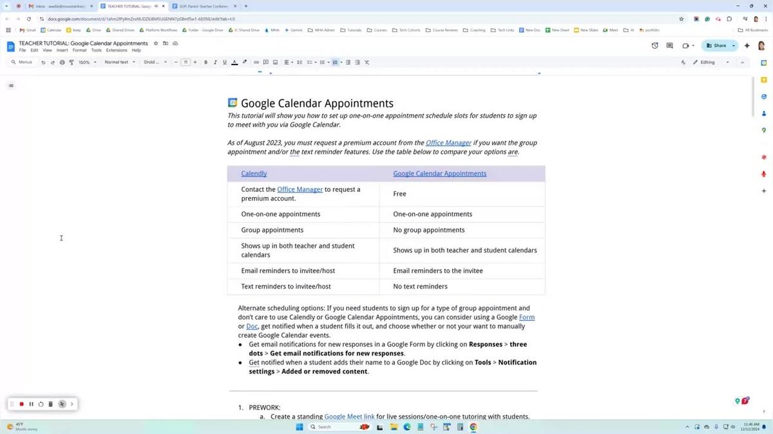Pause the active screen recording
This screenshot has height=434, width=773.
pos(31,404)
